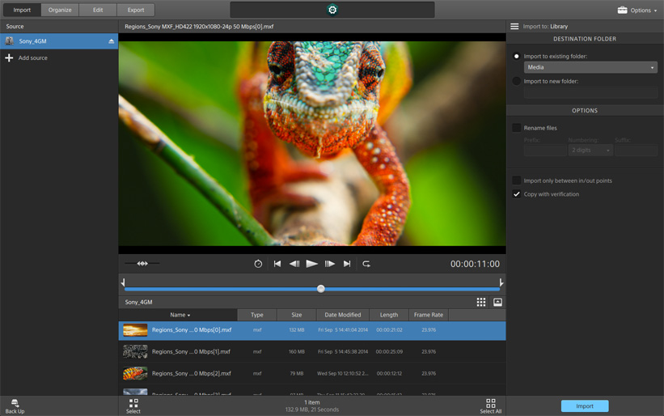
Task: Switch to the Organize tab
Action: pyautogui.click(x=60, y=10)
